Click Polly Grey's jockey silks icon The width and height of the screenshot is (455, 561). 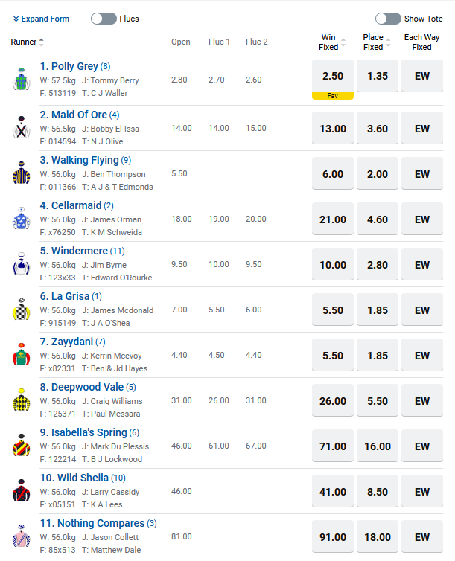(20, 80)
